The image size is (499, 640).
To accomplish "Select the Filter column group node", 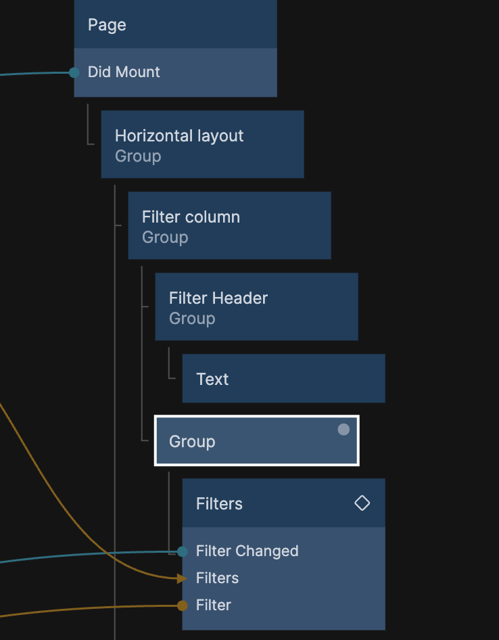I will coord(229,226).
